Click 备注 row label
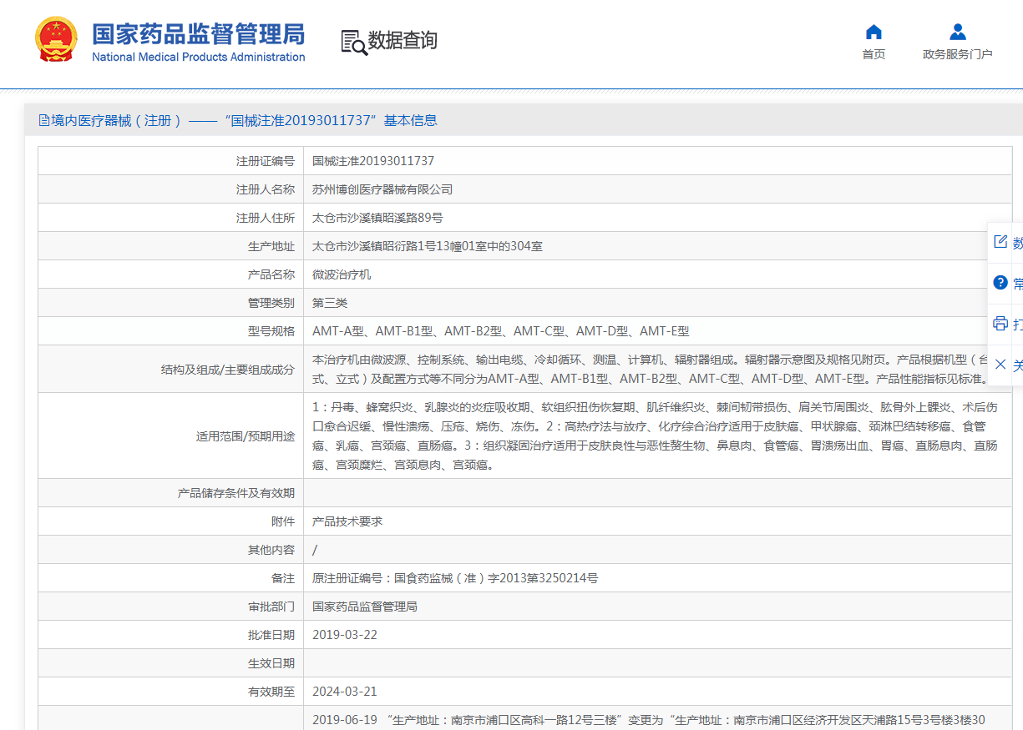Screen dimensions: 1023x730 (283, 578)
